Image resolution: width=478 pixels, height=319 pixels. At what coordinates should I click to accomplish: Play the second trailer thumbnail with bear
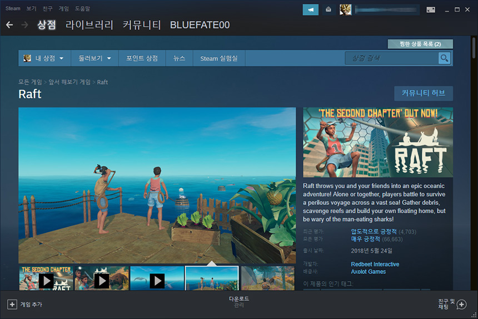coord(102,278)
